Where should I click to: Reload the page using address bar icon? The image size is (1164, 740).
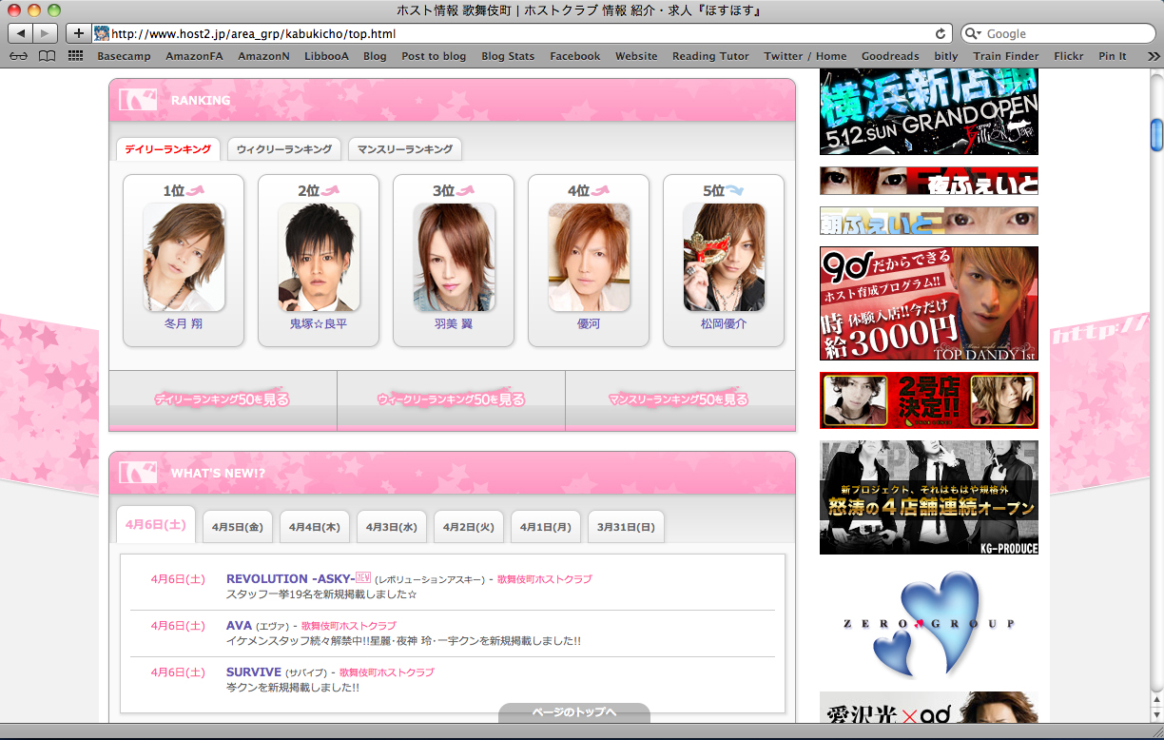pos(941,33)
